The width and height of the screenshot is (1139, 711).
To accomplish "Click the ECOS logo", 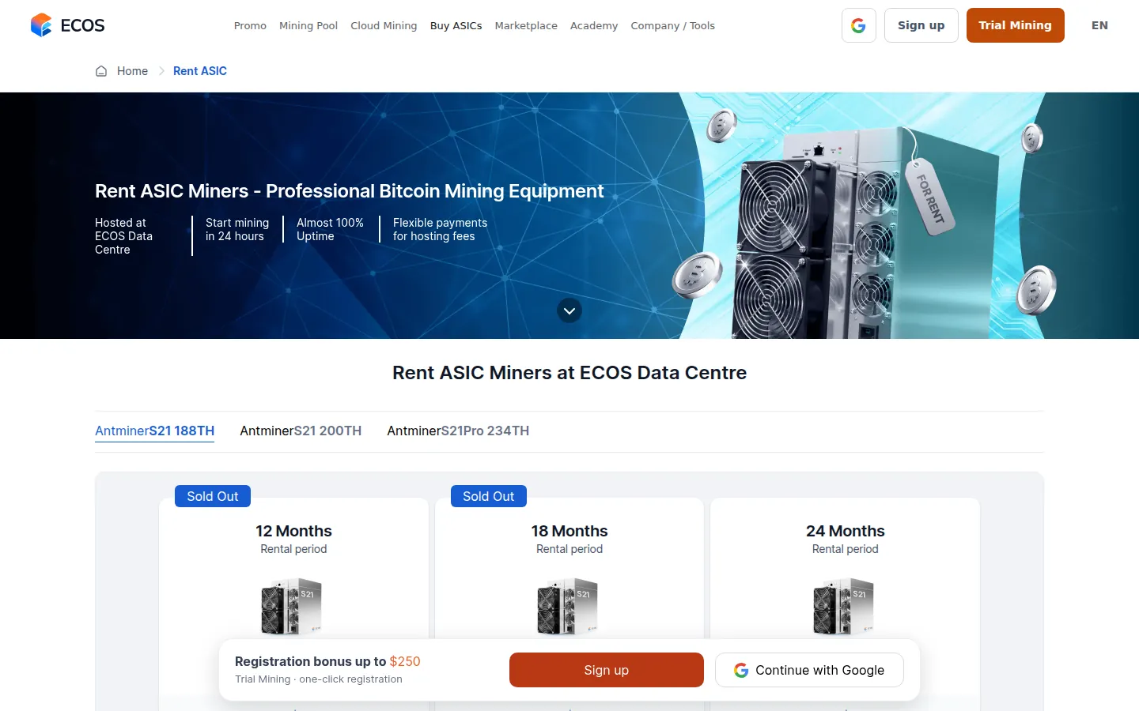I will [x=67, y=25].
